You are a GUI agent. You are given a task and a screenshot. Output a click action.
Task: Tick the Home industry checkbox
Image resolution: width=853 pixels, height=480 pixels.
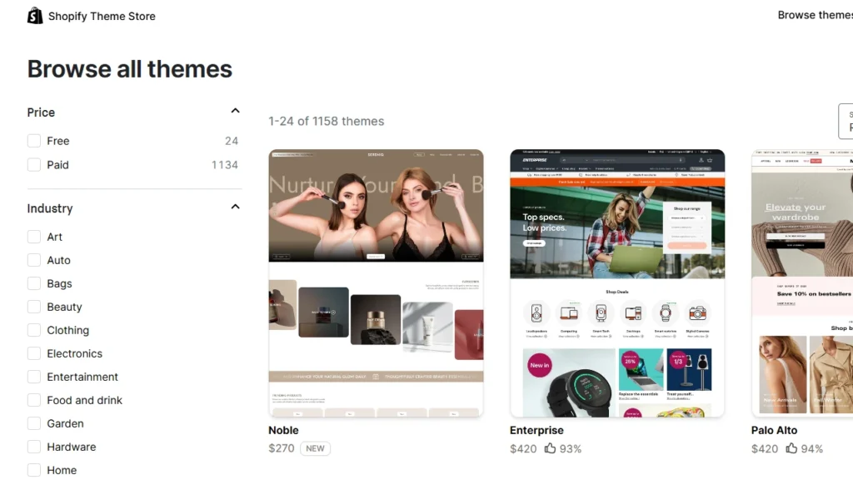(x=33, y=470)
